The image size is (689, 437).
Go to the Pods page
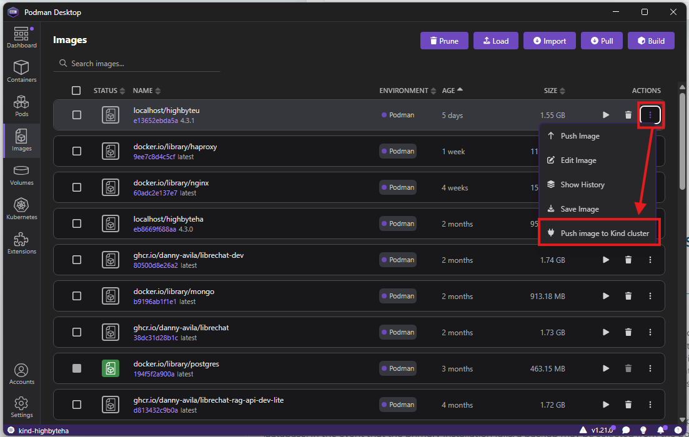(22, 106)
